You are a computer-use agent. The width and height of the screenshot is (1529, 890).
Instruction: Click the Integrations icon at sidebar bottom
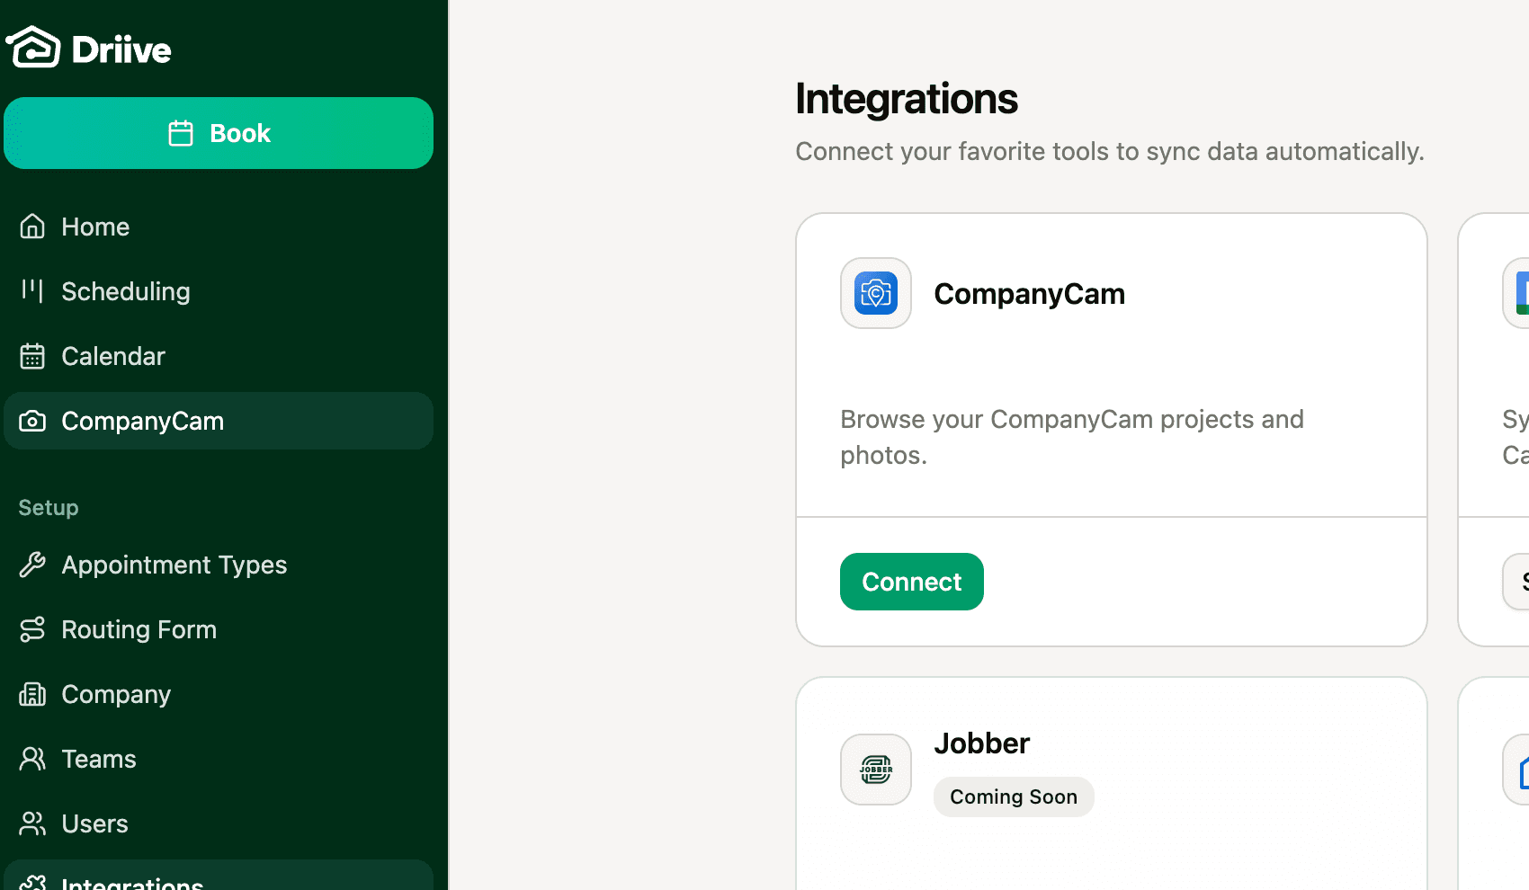tap(32, 884)
